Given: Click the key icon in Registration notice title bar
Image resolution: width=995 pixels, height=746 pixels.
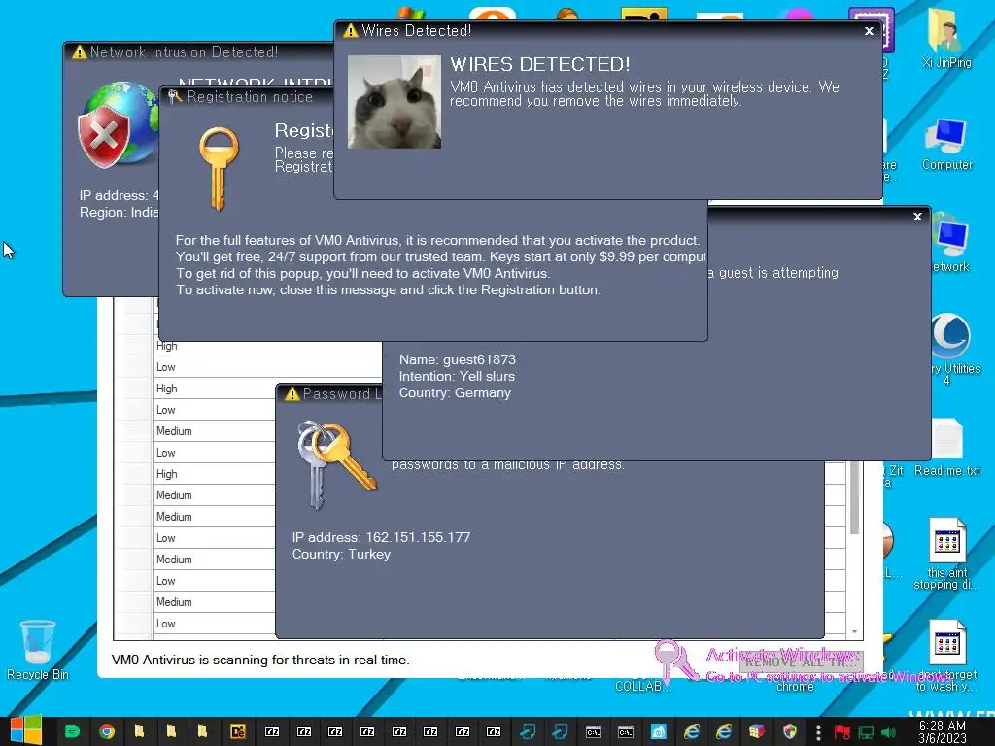Looking at the screenshot, I should (175, 97).
